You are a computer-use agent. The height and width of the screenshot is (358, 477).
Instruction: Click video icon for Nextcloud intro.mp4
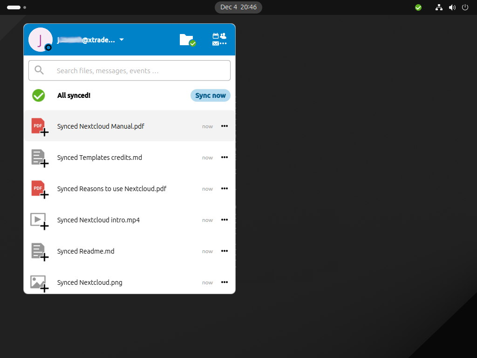click(40, 221)
